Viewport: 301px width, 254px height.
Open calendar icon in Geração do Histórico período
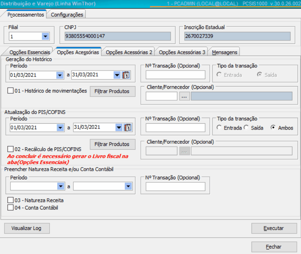coord(126,75)
